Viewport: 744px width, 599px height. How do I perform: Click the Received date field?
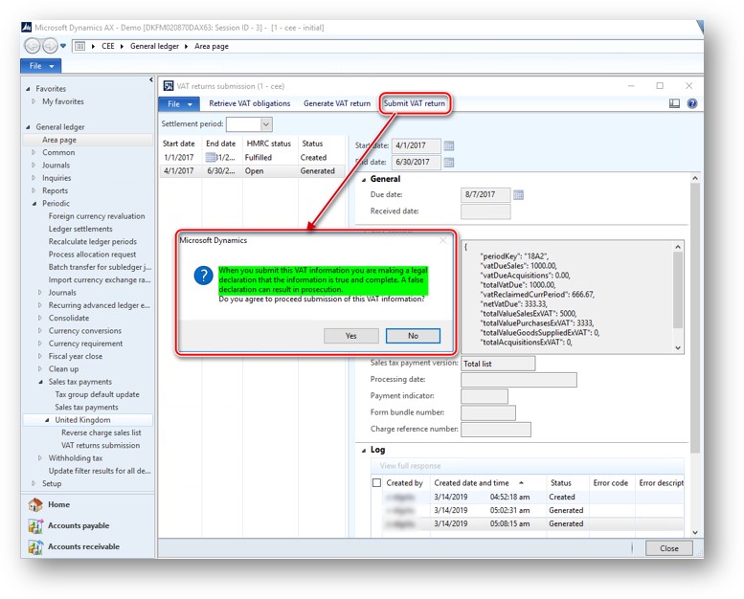pyautogui.click(x=485, y=211)
